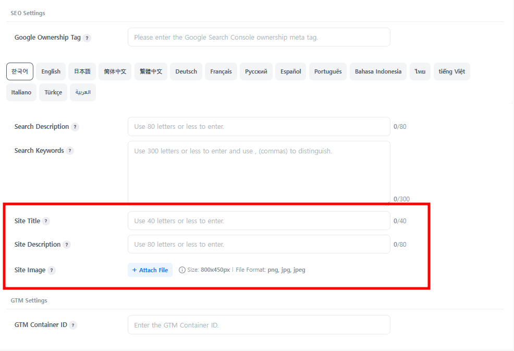This screenshot has width=514, height=351.
Task: Click into the Search Keywords text area
Action: (259, 172)
